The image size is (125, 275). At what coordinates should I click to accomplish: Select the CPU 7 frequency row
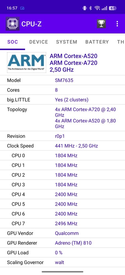[62, 223]
